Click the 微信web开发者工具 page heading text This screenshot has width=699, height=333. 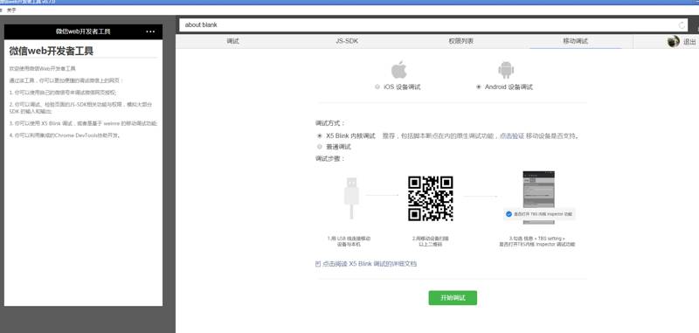(52, 51)
